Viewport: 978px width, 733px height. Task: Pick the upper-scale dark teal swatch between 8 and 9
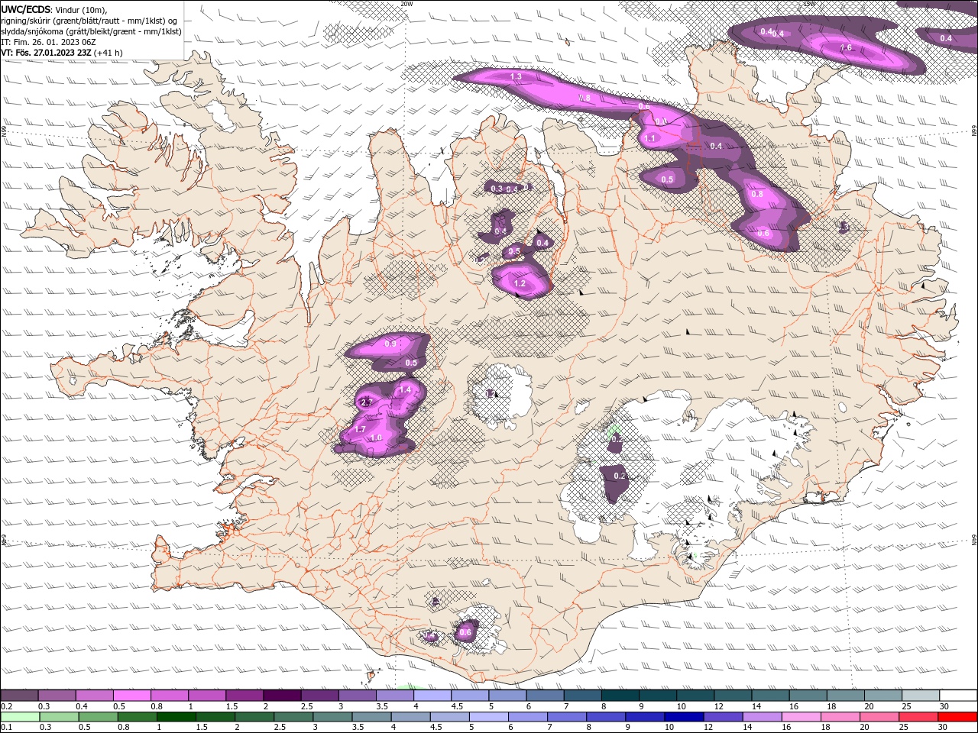click(x=620, y=695)
